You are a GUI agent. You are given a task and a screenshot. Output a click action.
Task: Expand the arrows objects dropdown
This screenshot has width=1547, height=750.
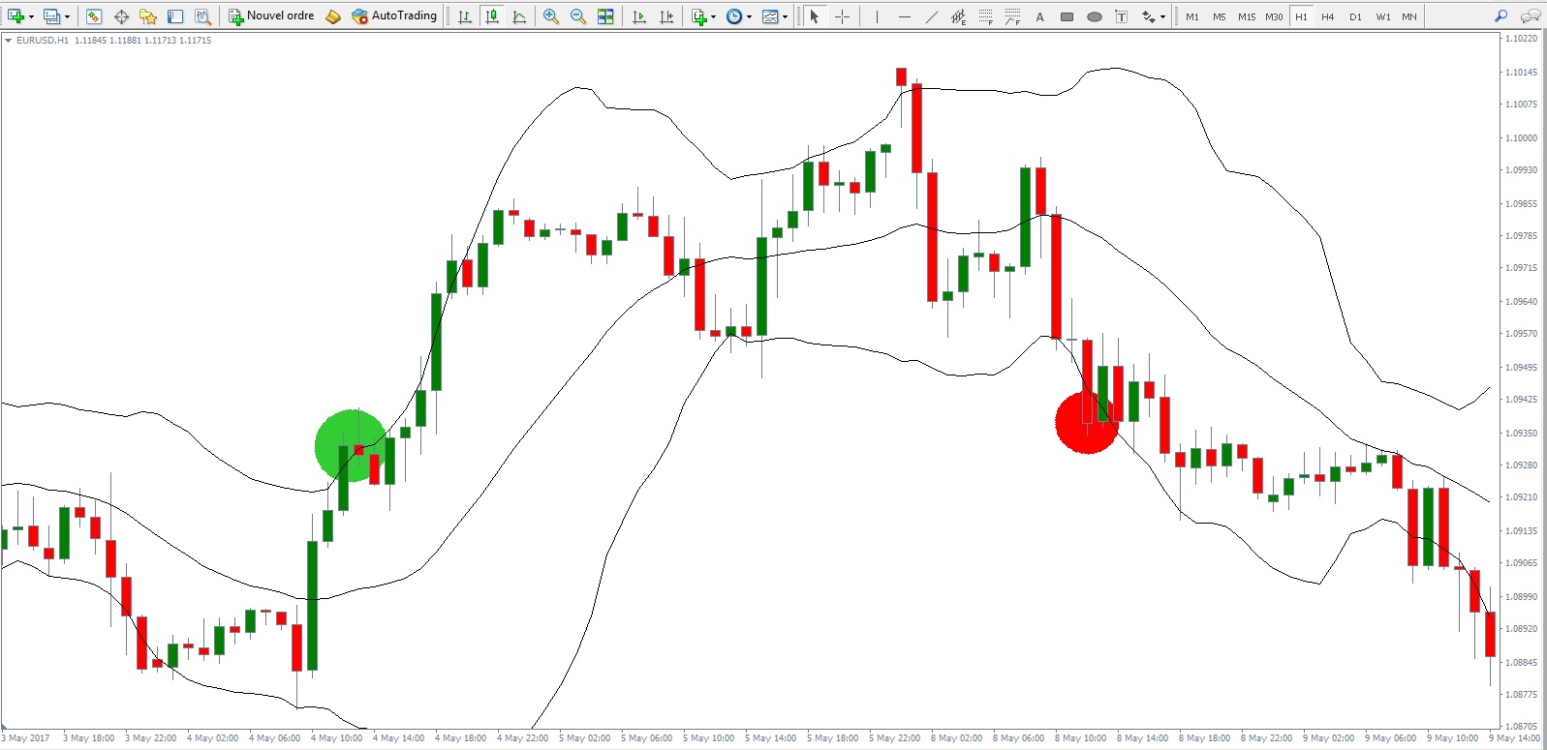point(1162,16)
